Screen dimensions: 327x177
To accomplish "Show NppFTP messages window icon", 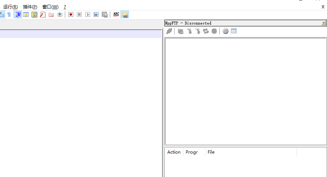I will tap(234, 31).
